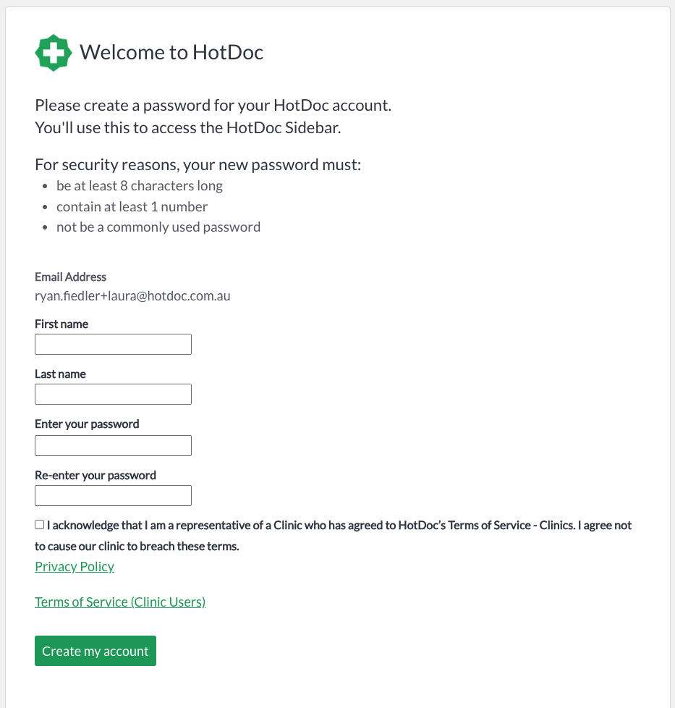Click the Enter your password field
This screenshot has width=675, height=708.
click(x=113, y=445)
